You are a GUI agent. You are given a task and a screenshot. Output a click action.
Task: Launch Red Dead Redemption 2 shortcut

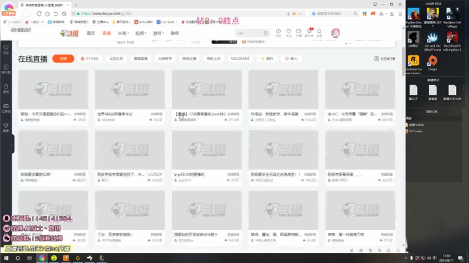tap(452, 42)
